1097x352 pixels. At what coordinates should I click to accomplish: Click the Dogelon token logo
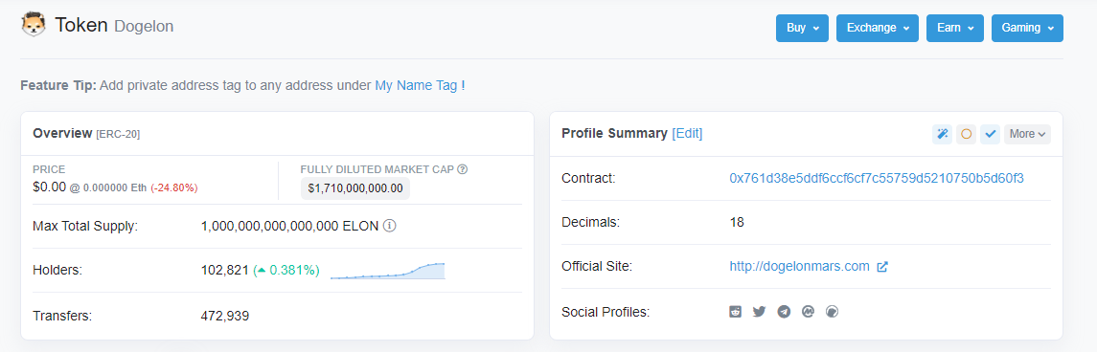pos(34,25)
